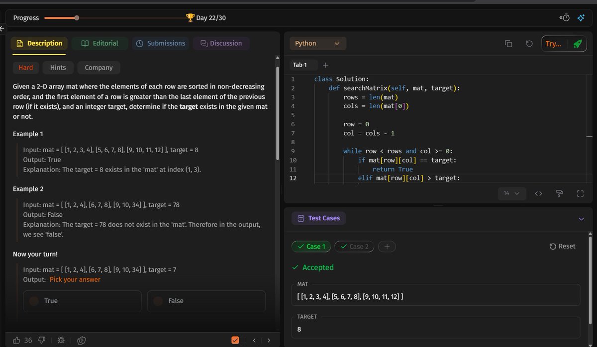The image size is (597, 347).
Task: Click the green rocket submit icon
Action: [577, 44]
